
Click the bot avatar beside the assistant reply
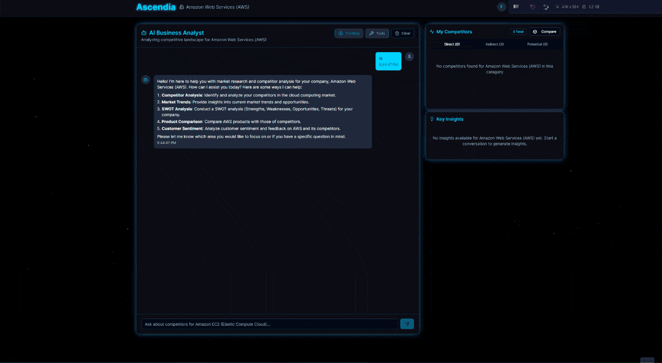(146, 80)
